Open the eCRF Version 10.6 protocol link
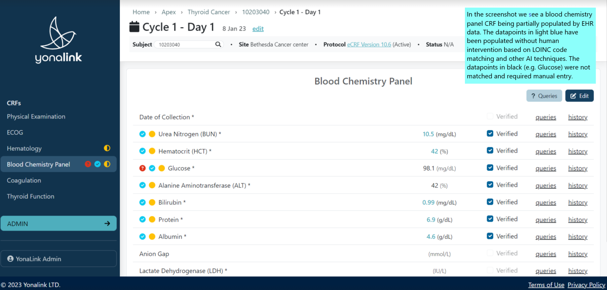Image resolution: width=607 pixels, height=290 pixels. point(369,44)
